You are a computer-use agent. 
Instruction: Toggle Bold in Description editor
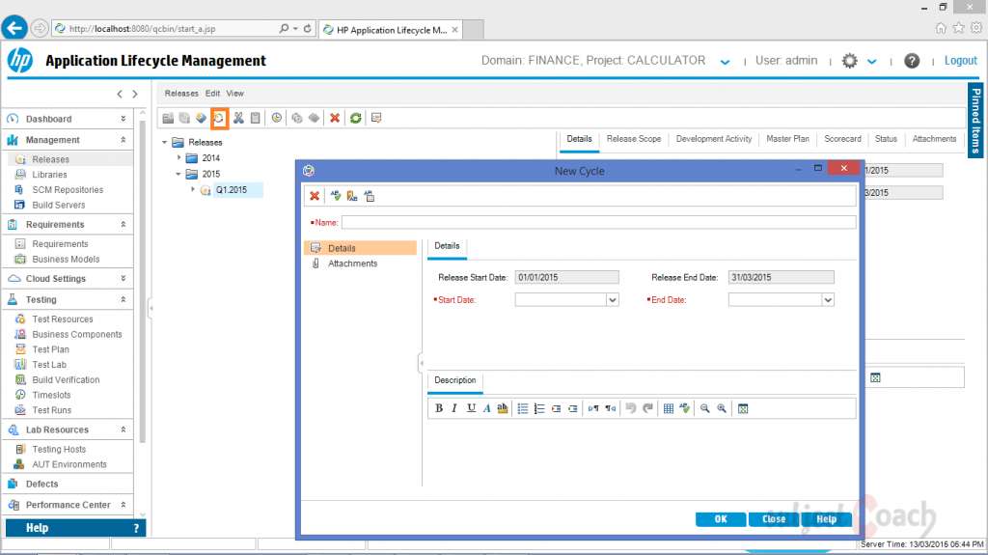pyautogui.click(x=439, y=408)
